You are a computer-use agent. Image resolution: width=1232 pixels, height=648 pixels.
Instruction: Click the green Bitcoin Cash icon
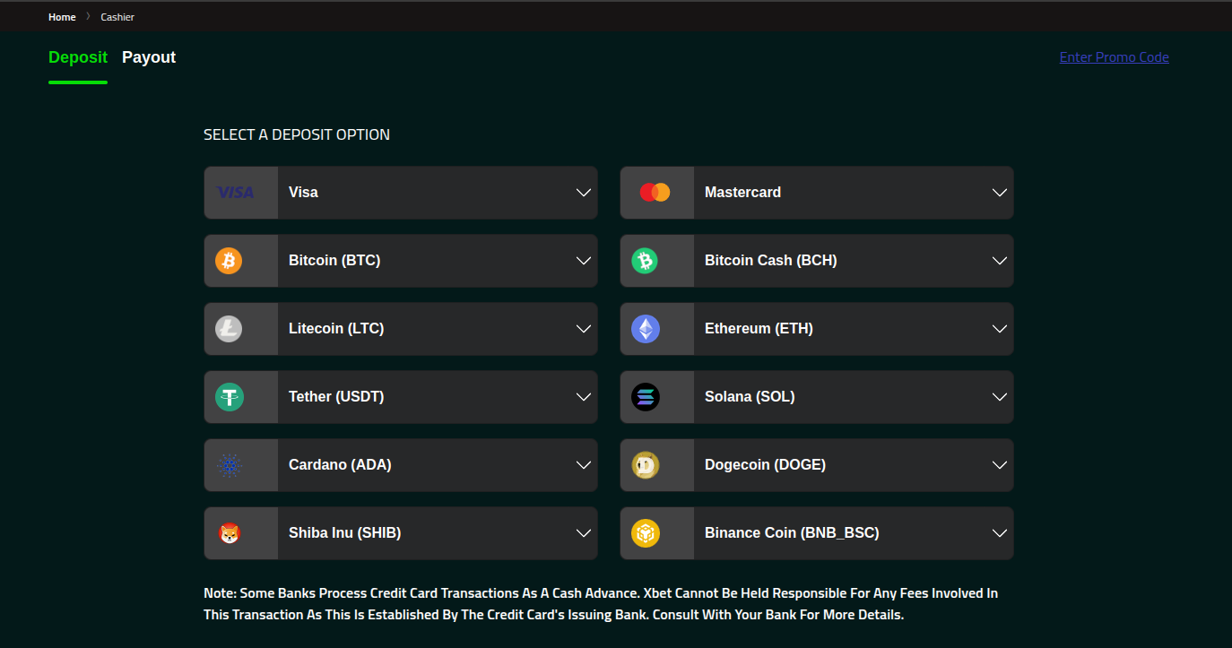[x=645, y=261]
